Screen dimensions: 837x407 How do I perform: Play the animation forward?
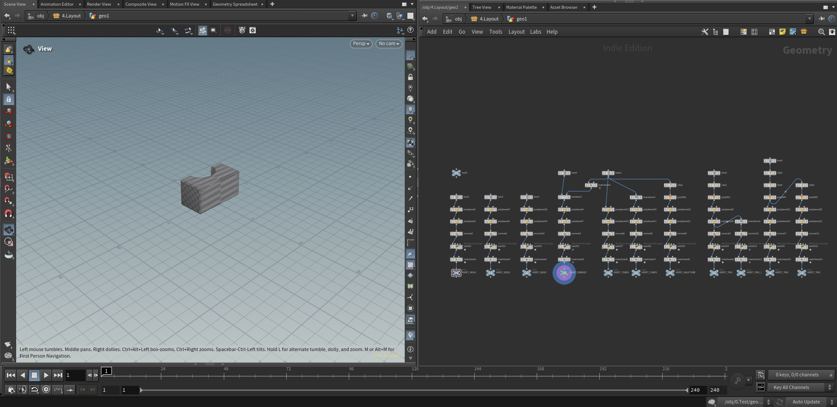46,375
